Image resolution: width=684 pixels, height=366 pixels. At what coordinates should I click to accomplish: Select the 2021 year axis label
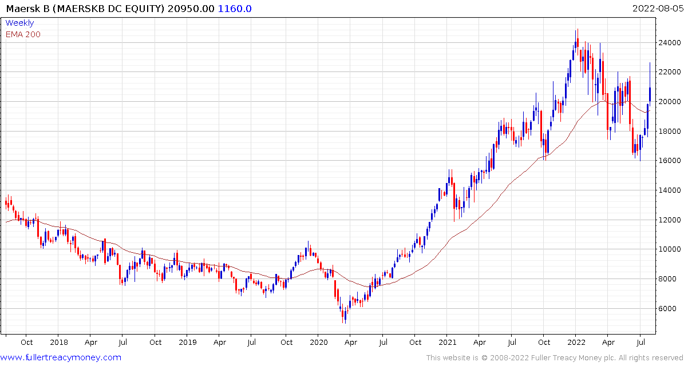coord(446,343)
